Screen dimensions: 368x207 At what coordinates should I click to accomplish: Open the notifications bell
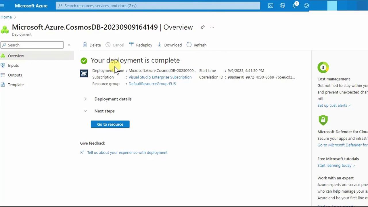pyautogui.click(x=295, y=5)
